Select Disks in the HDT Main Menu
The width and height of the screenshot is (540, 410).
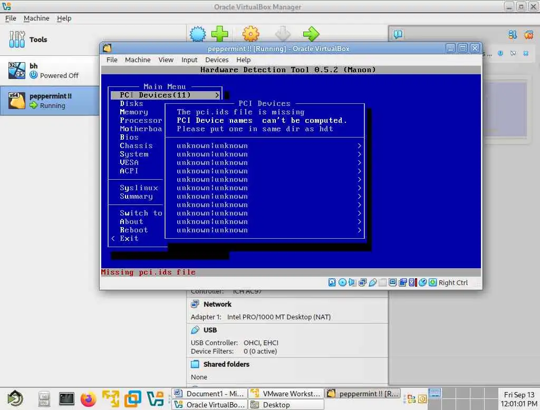(131, 103)
